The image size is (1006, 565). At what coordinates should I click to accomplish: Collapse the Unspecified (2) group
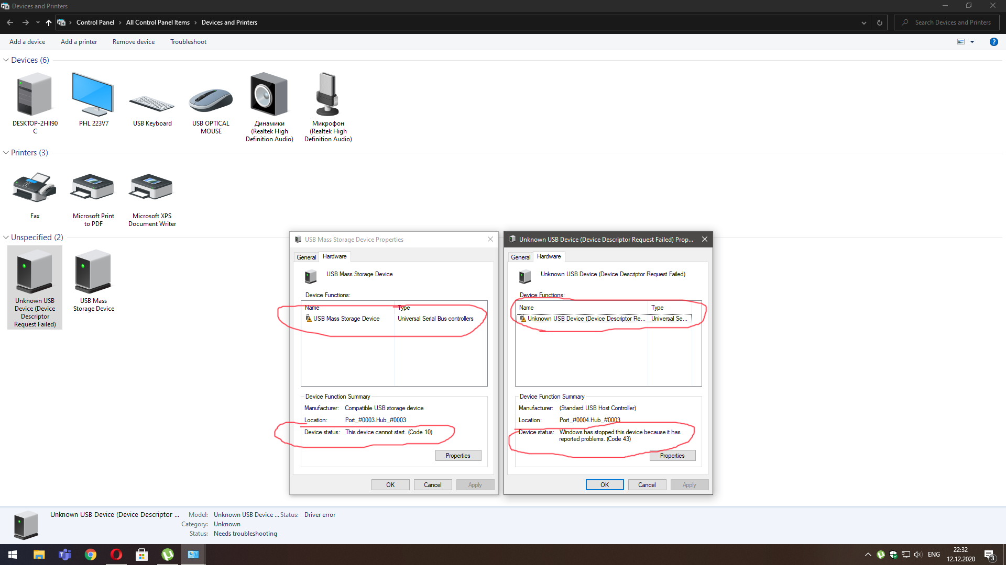point(6,238)
